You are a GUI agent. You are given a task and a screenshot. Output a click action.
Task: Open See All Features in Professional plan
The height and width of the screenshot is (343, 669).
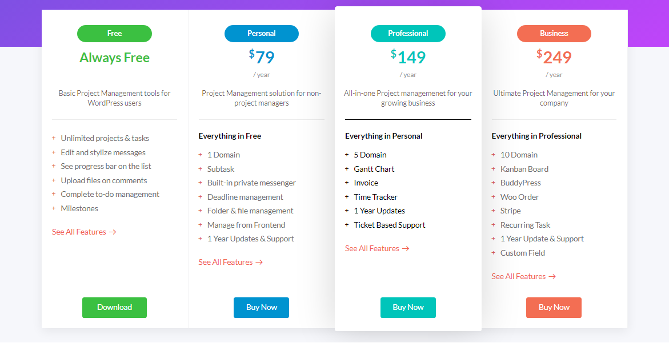377,248
